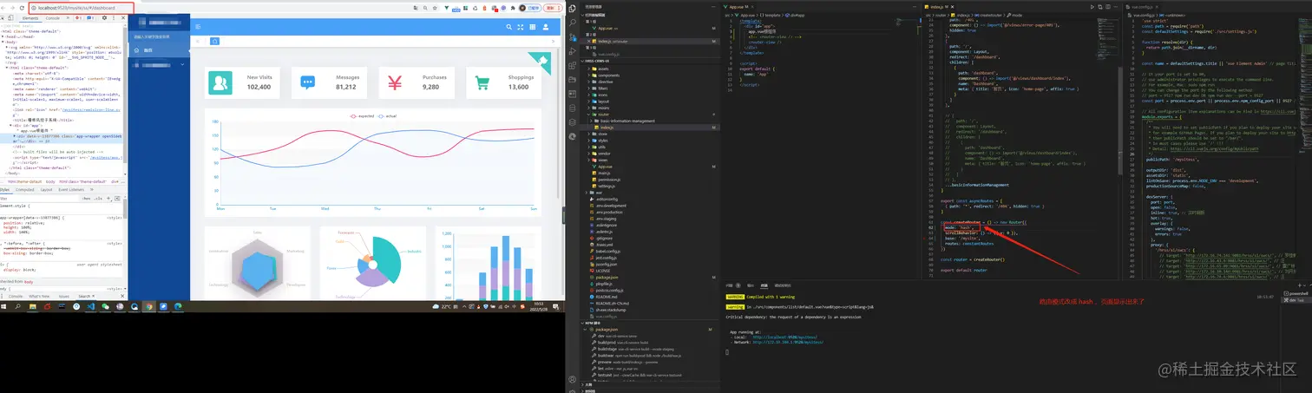The image size is (1312, 393).
Task: Open the Event Listeners tab in DevTools
Action: (x=71, y=189)
